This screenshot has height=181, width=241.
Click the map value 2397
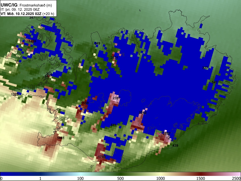pos(116,98)
